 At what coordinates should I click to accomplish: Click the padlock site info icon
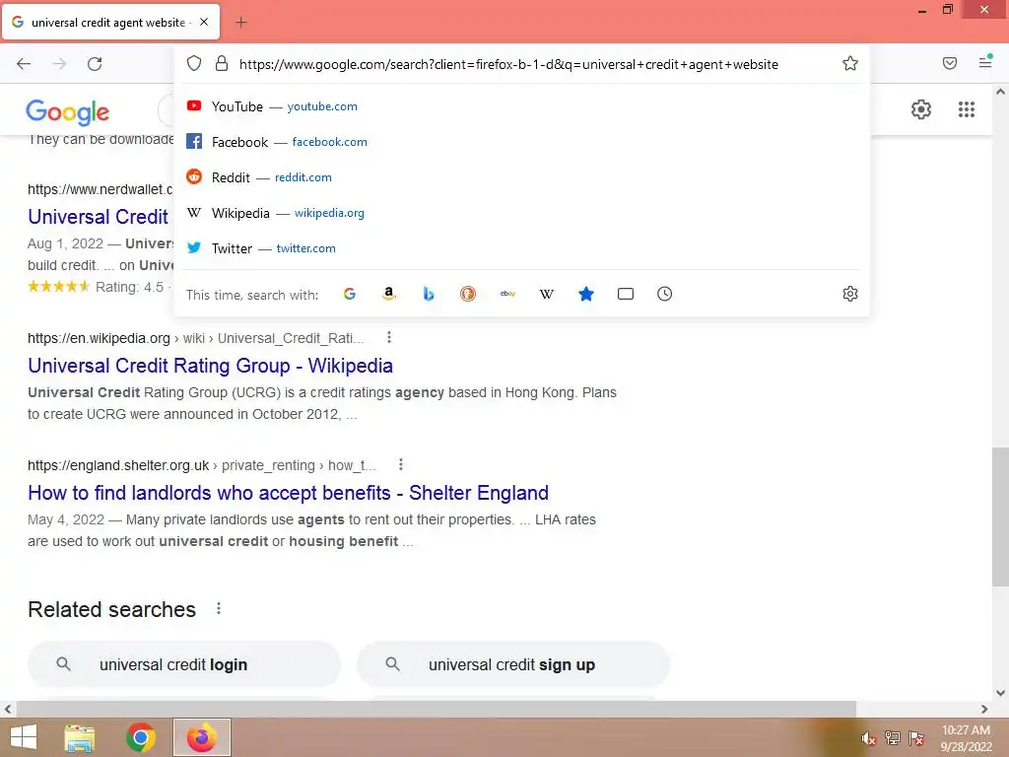222,64
